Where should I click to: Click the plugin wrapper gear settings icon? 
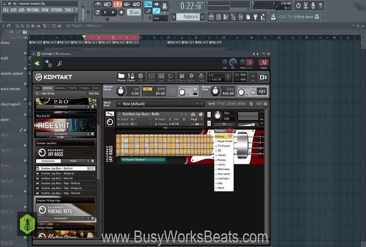point(48,63)
